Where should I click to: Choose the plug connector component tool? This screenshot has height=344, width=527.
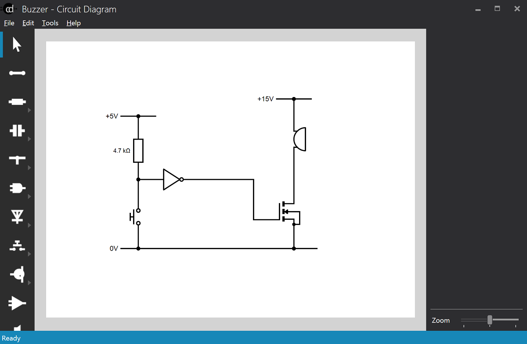click(x=18, y=188)
